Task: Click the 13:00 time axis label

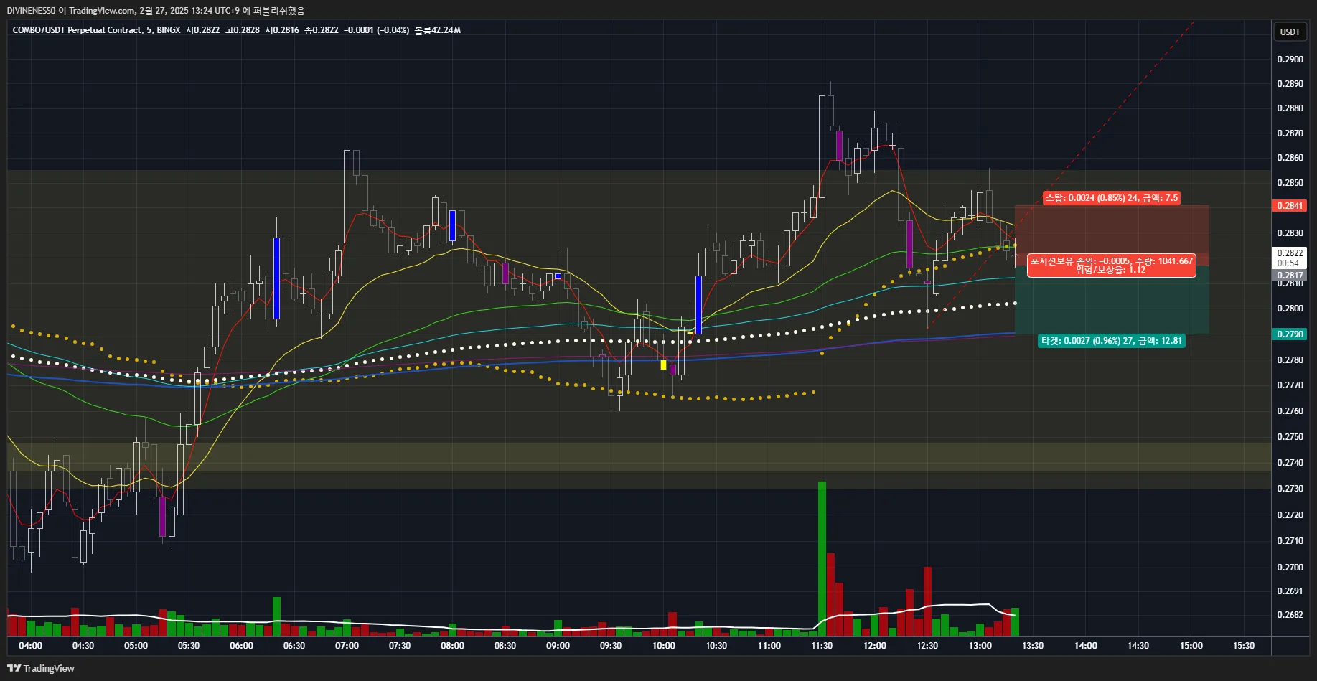Action: point(980,646)
